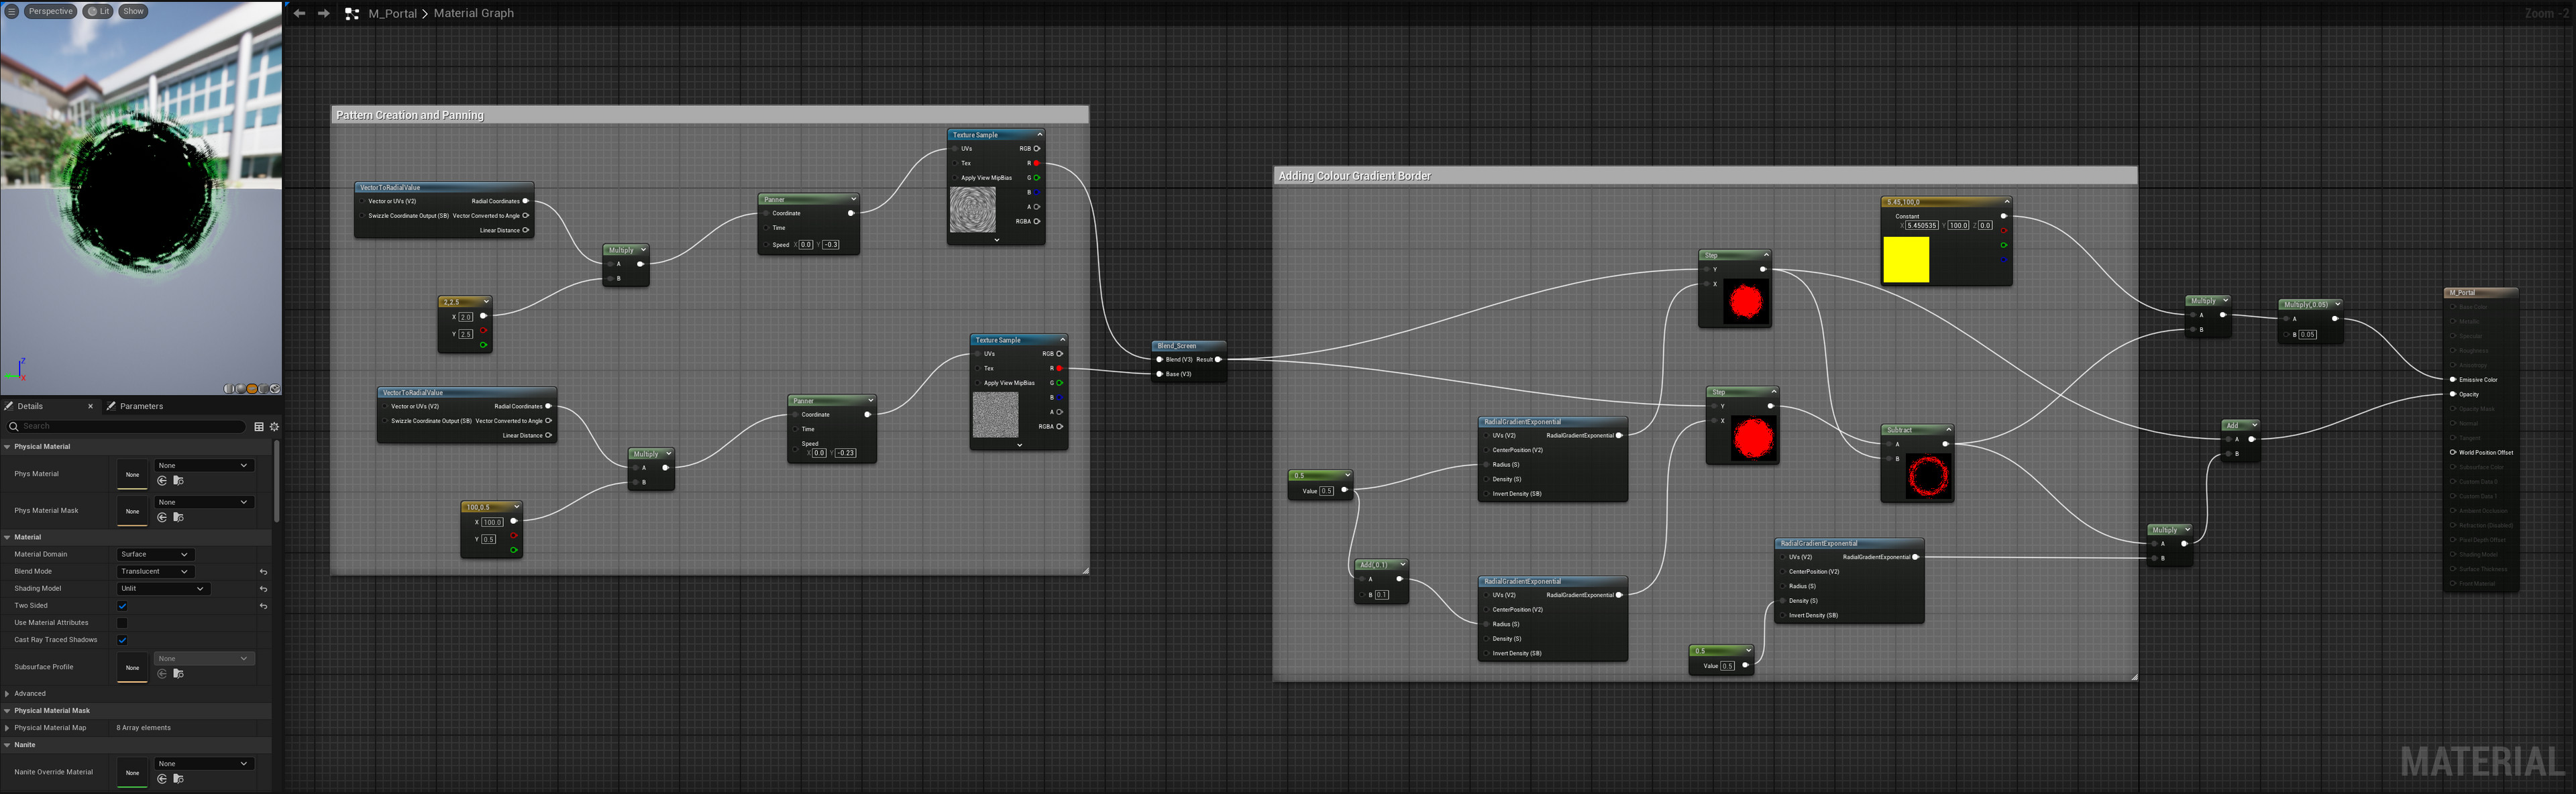Open Details panel settings gear
This screenshot has width=2576, height=794.
pos(274,426)
